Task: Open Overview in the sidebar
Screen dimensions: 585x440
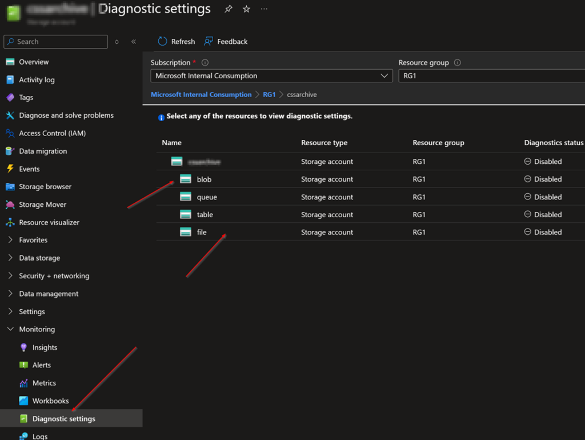Action: [34, 62]
